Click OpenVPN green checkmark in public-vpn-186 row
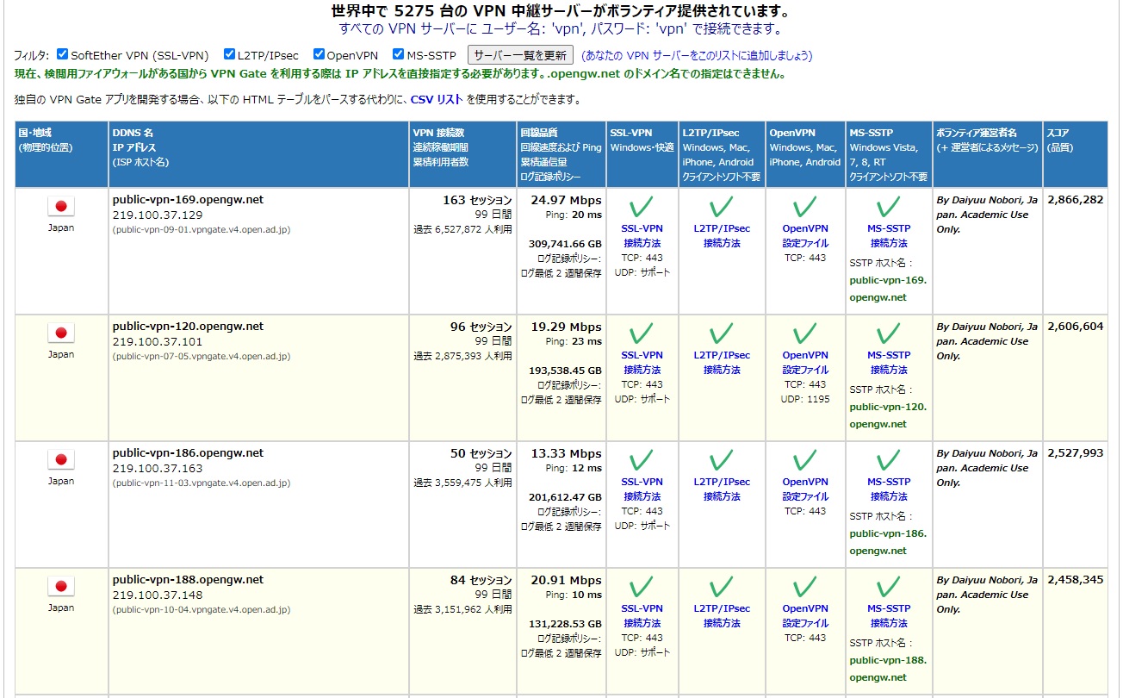This screenshot has width=1123, height=698. click(x=804, y=460)
